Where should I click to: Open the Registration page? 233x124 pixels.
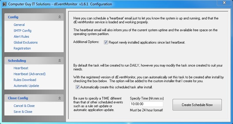point(22,48)
